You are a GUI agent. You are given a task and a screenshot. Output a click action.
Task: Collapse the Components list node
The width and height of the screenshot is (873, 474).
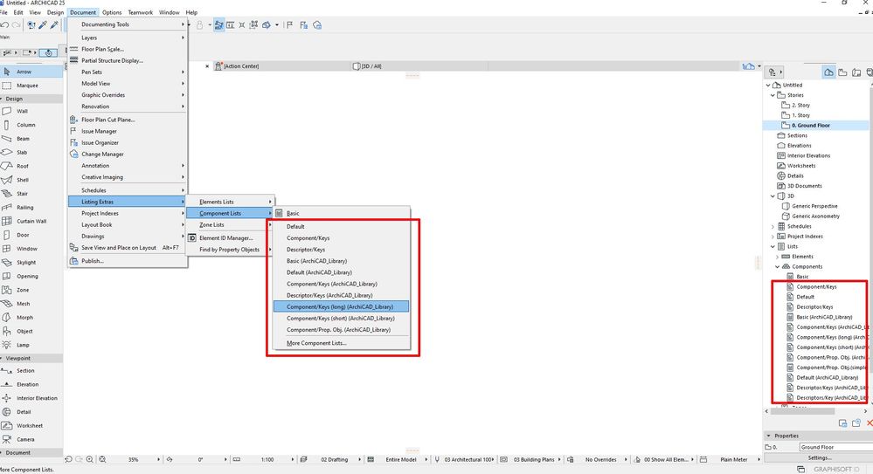(x=777, y=266)
